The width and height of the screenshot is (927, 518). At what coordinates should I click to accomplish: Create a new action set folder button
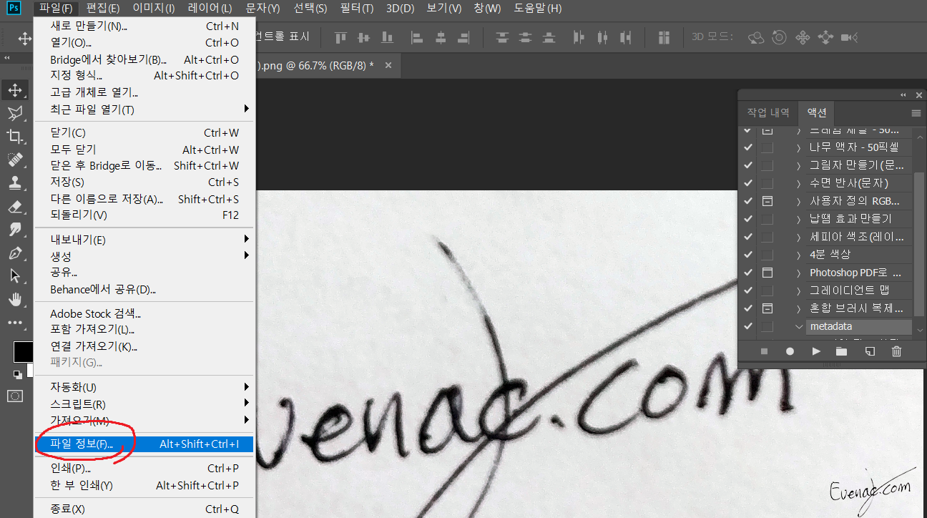pyautogui.click(x=842, y=351)
